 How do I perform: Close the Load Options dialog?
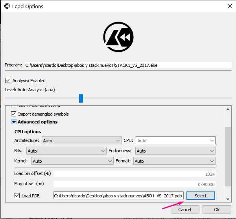coord(230,6)
